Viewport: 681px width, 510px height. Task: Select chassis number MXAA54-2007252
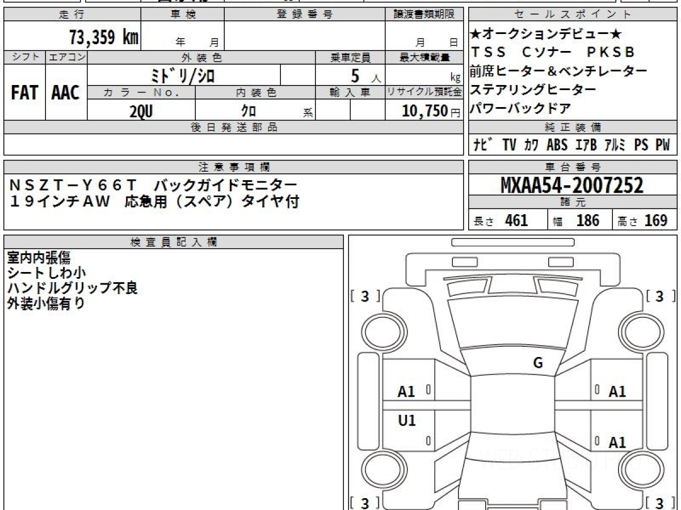tap(572, 185)
